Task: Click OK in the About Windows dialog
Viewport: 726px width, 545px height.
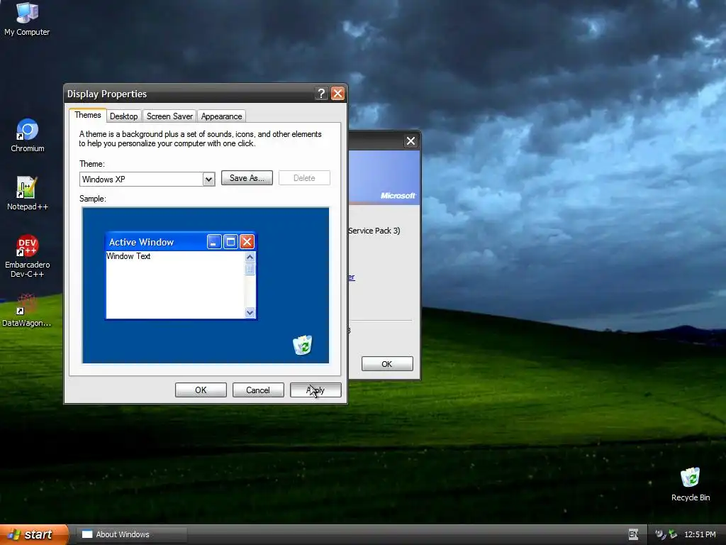Action: pos(387,364)
